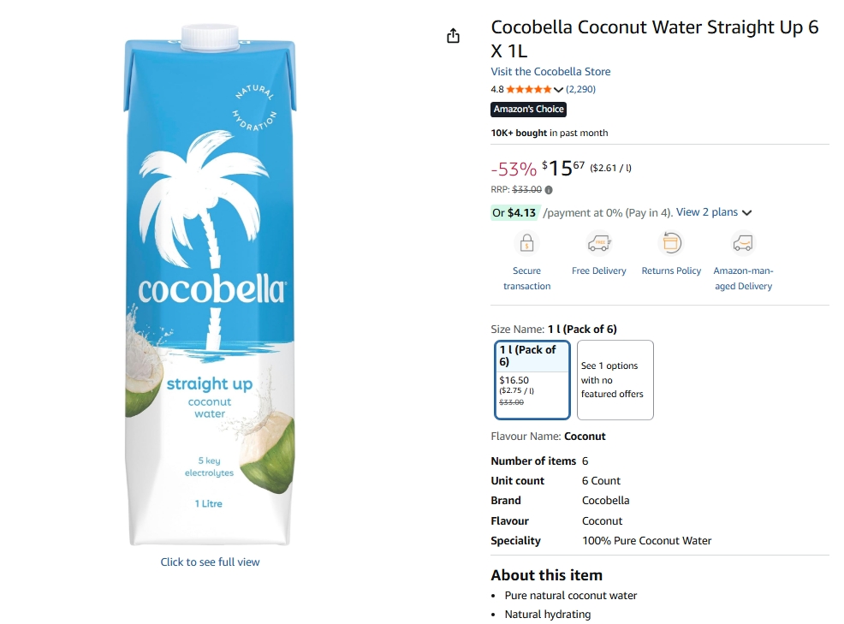The image size is (844, 624).
Task: Click the Amazon-managed Delivery truck icon
Action: (743, 244)
